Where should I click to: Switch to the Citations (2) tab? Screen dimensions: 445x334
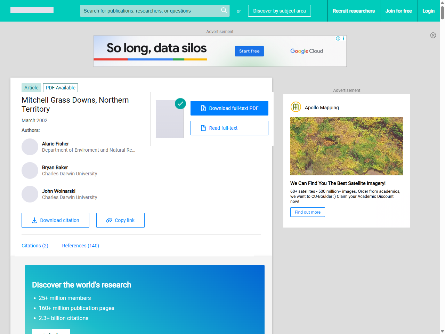tap(35, 246)
